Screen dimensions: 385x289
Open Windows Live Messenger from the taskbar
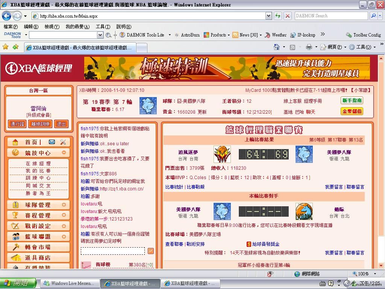click(x=70, y=283)
